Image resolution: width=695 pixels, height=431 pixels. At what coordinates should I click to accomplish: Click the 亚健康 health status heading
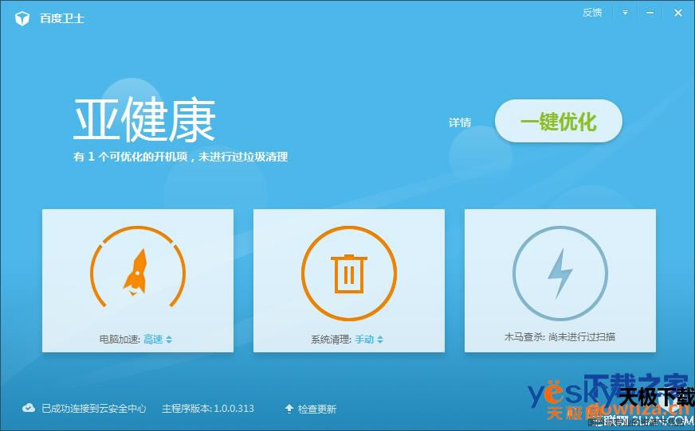pos(144,121)
